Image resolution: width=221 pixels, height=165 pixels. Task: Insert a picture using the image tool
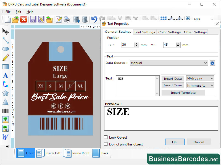[x=6, y=119]
